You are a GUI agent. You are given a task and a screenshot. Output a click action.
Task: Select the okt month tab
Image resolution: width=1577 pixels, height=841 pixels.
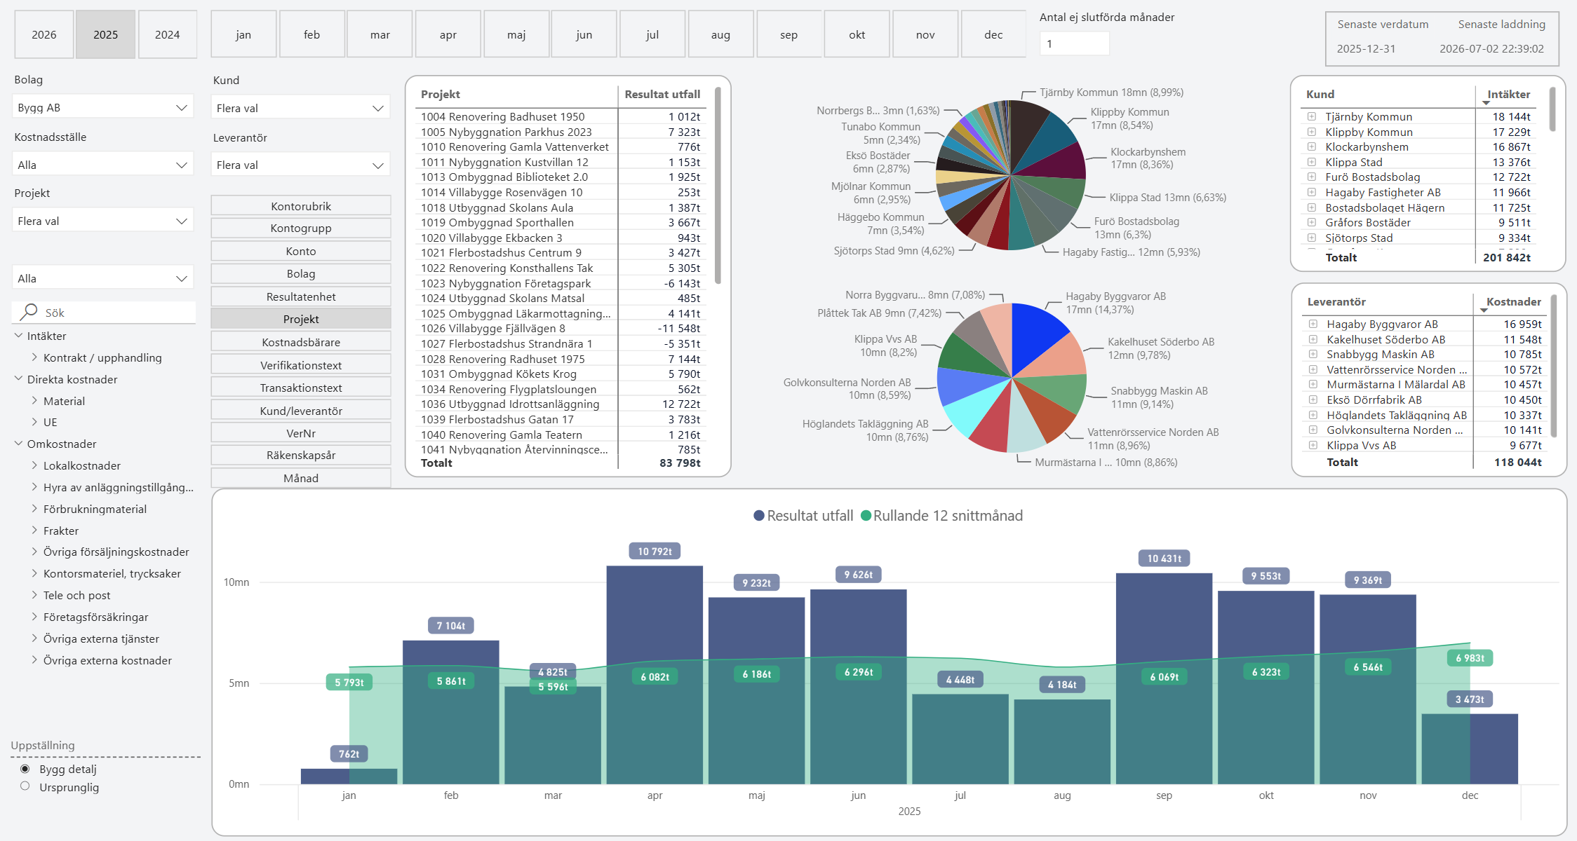tap(857, 34)
